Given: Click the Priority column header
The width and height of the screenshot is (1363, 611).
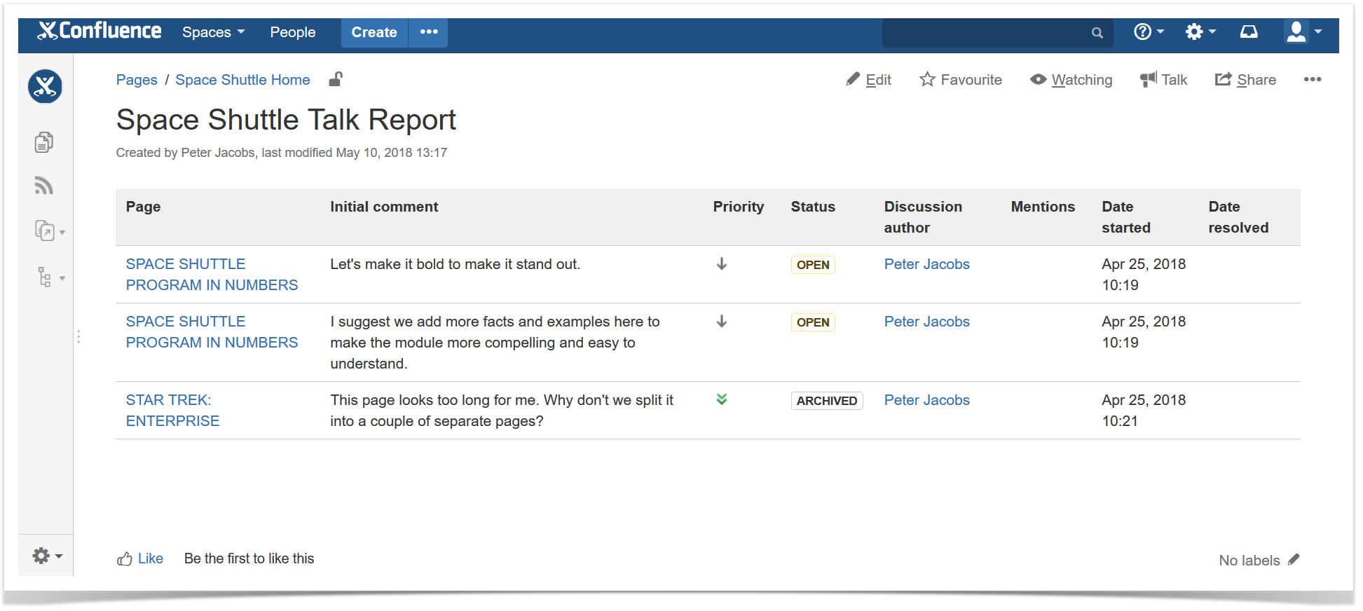Looking at the screenshot, I should 739,207.
